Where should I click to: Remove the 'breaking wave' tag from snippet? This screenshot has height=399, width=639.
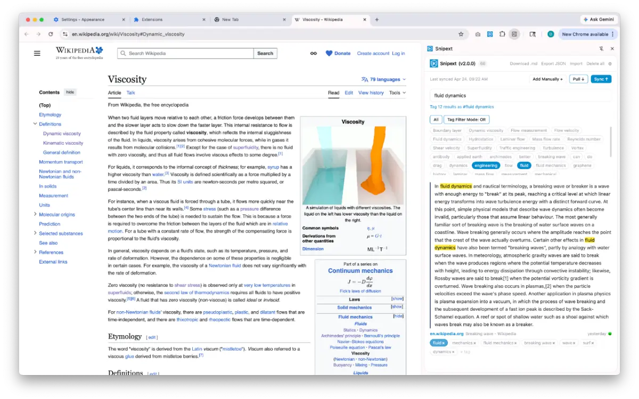[554, 343]
